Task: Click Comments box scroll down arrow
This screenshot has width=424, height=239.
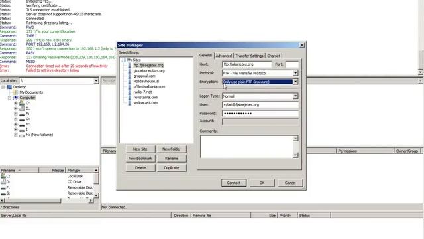Action: pyautogui.click(x=295, y=155)
